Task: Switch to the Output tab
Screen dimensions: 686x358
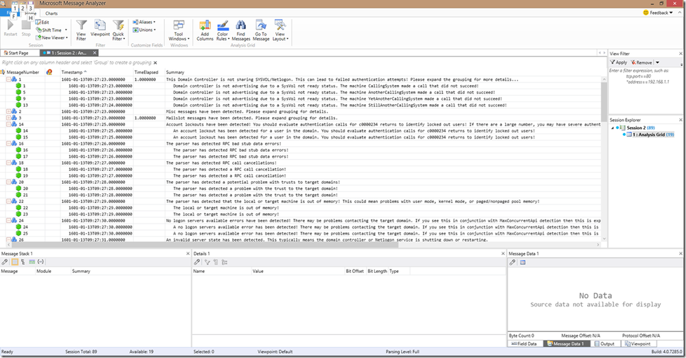Action: click(x=604, y=344)
